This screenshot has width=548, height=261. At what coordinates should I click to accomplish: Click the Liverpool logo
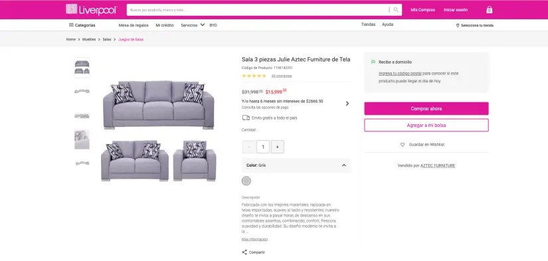tap(92, 9)
